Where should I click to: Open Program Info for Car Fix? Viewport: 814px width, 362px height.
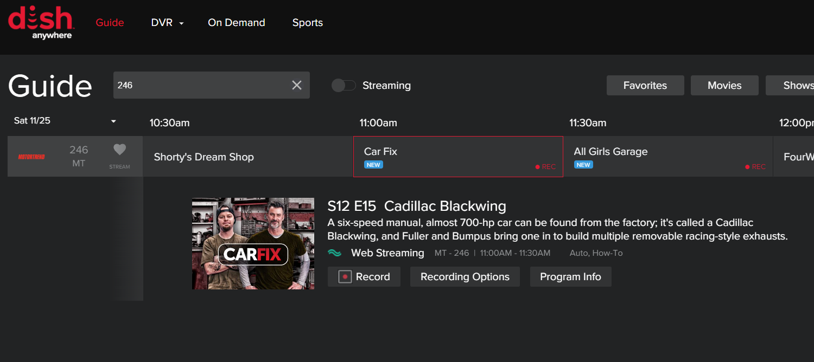point(570,277)
